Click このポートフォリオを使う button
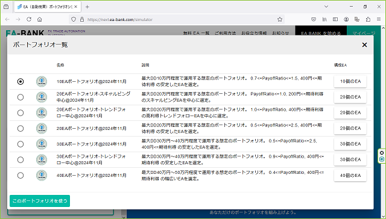The image size is (386, 219). click(x=40, y=201)
